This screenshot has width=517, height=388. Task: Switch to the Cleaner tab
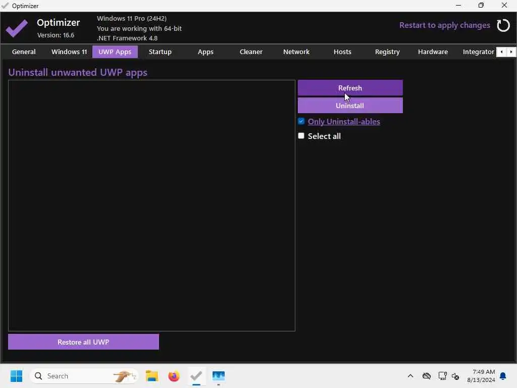click(251, 52)
